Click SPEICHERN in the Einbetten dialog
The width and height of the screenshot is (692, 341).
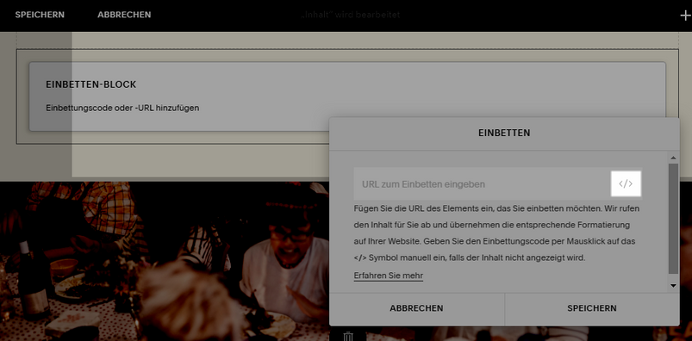tap(592, 308)
